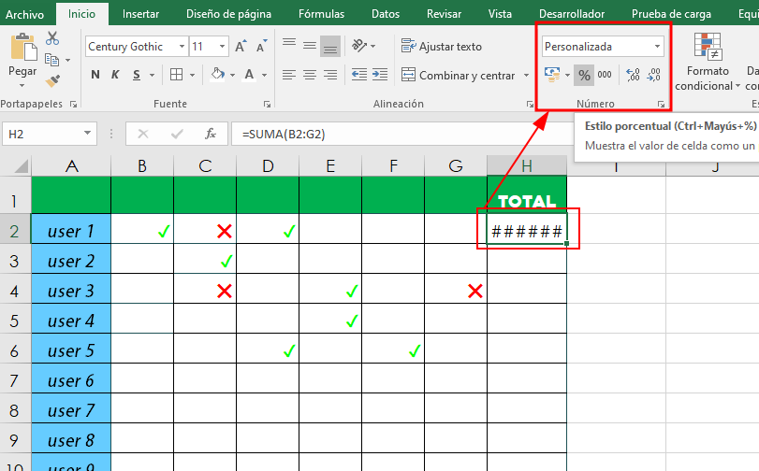Apply thousands separator number style
The height and width of the screenshot is (471, 759).
tap(605, 75)
